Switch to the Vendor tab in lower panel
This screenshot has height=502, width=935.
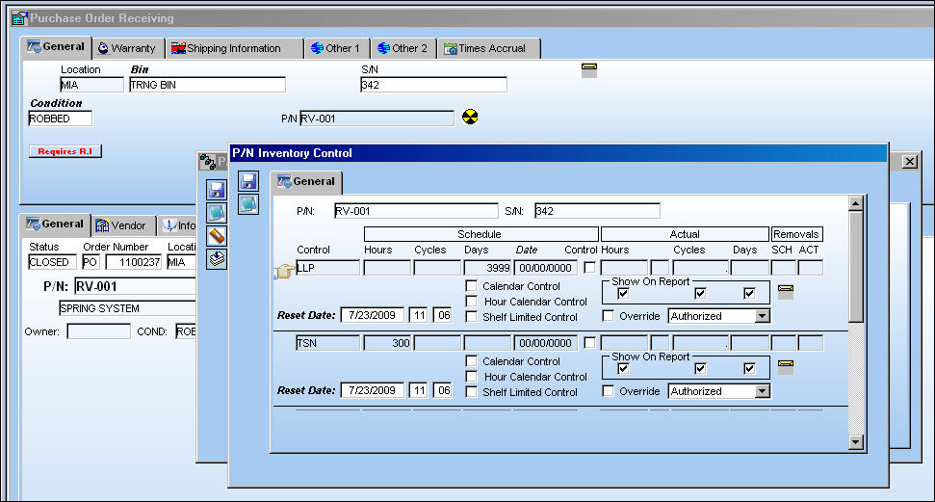coord(122,225)
